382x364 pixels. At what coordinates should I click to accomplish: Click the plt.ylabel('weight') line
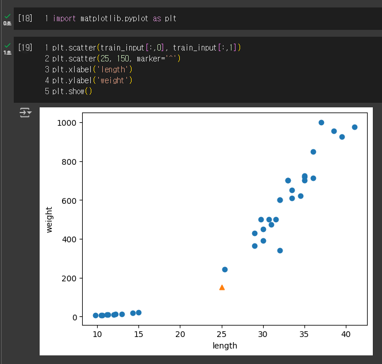pos(92,80)
